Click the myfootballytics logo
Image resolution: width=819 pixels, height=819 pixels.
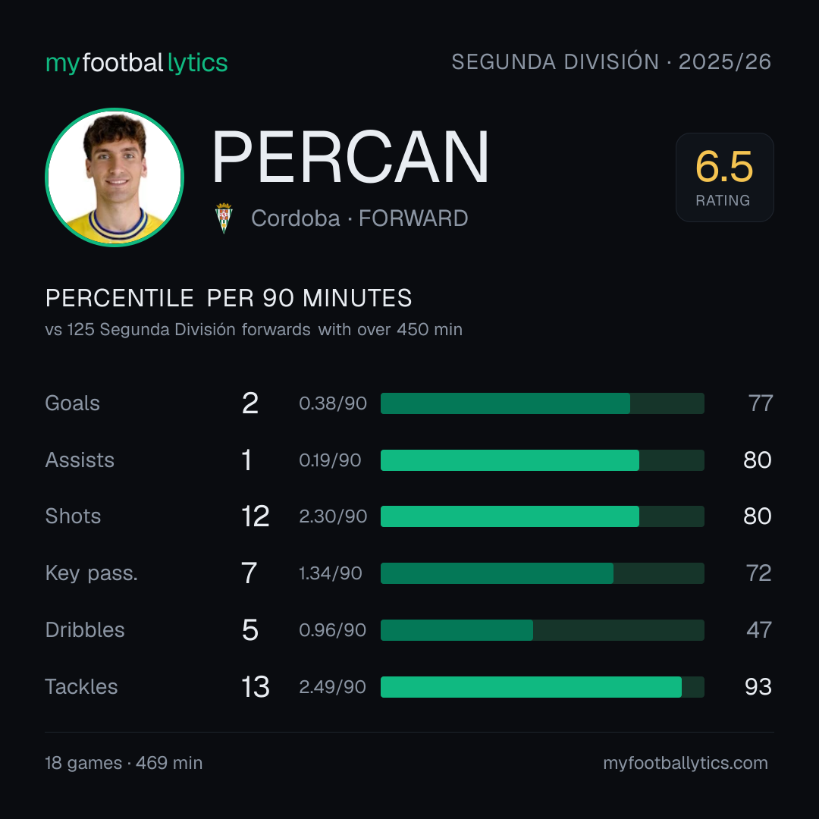point(136,63)
